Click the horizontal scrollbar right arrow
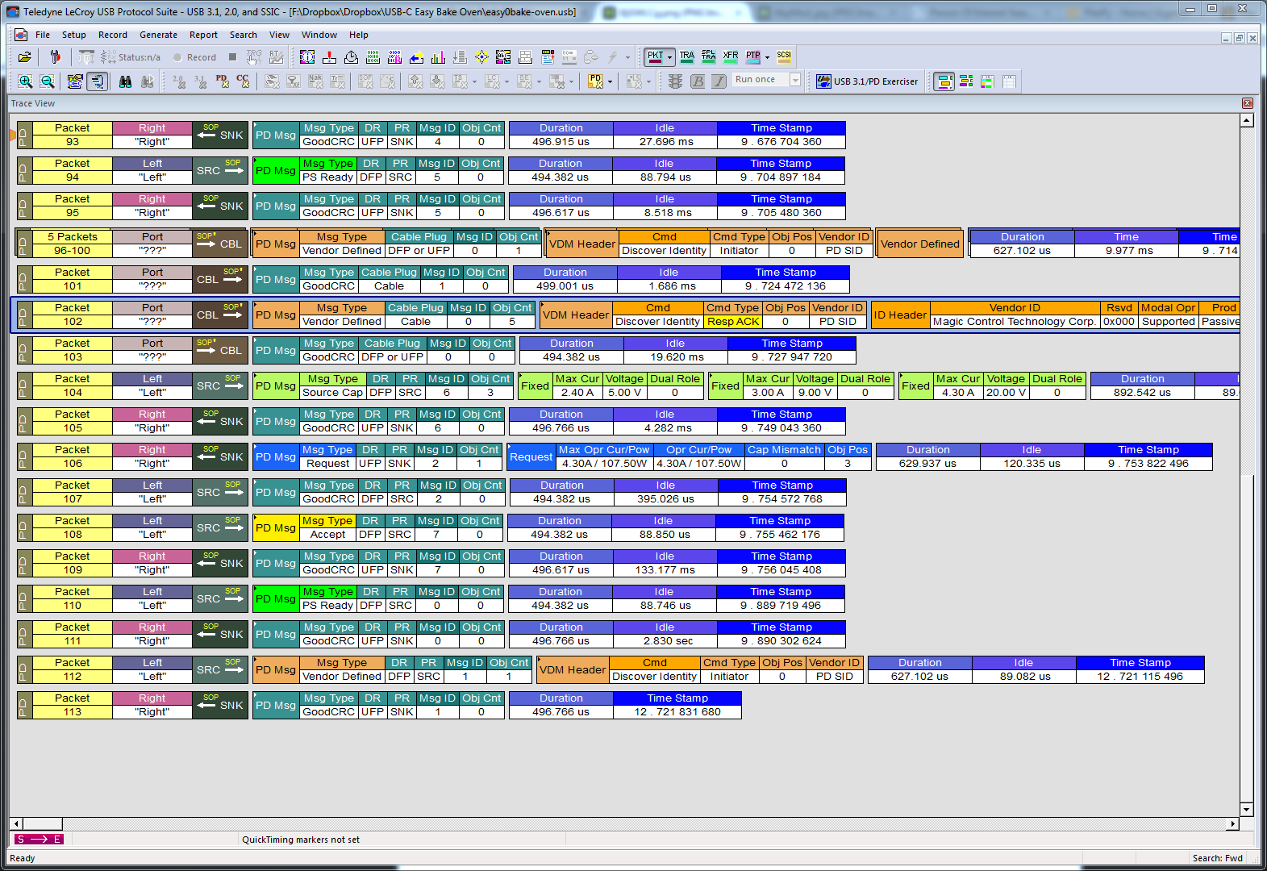 coord(1232,823)
